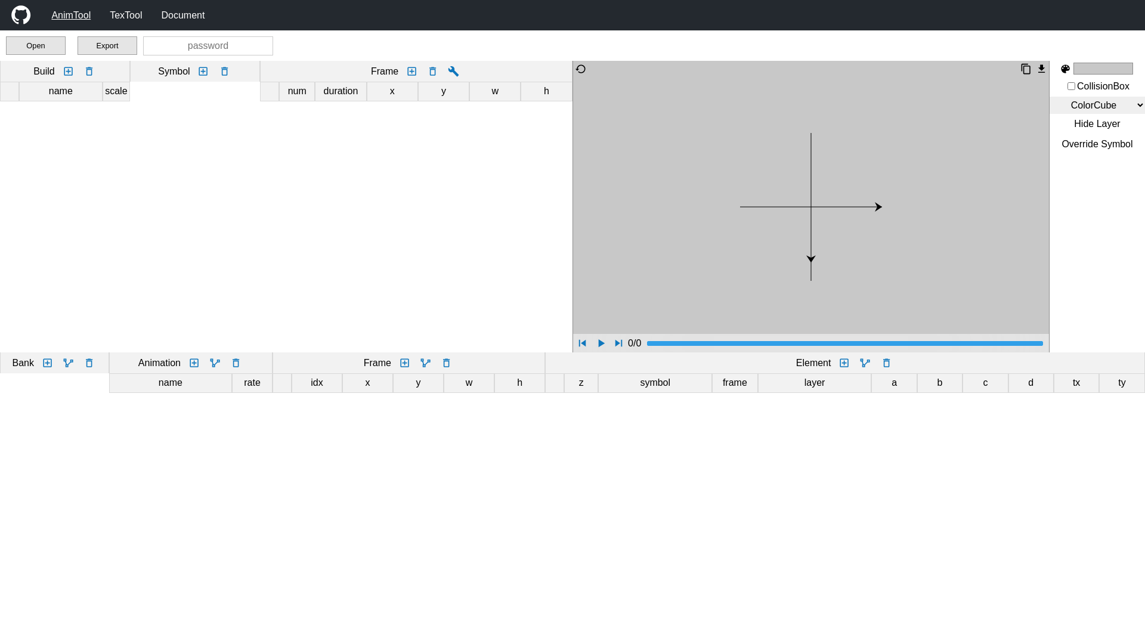The image size is (1145, 644).
Task: Enable the CollisionBox checkbox
Action: click(1072, 86)
